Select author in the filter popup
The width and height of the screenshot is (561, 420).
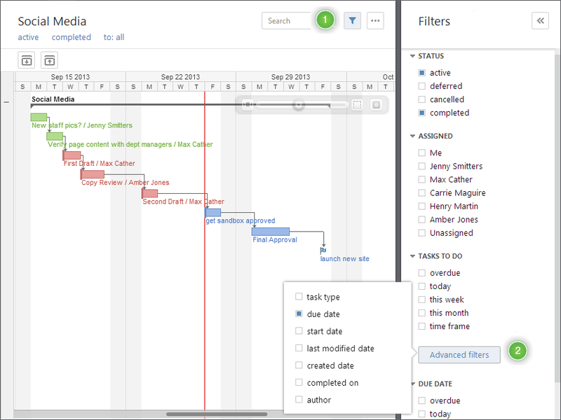point(299,399)
